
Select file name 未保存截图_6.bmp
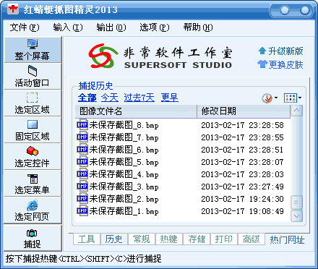point(124,150)
